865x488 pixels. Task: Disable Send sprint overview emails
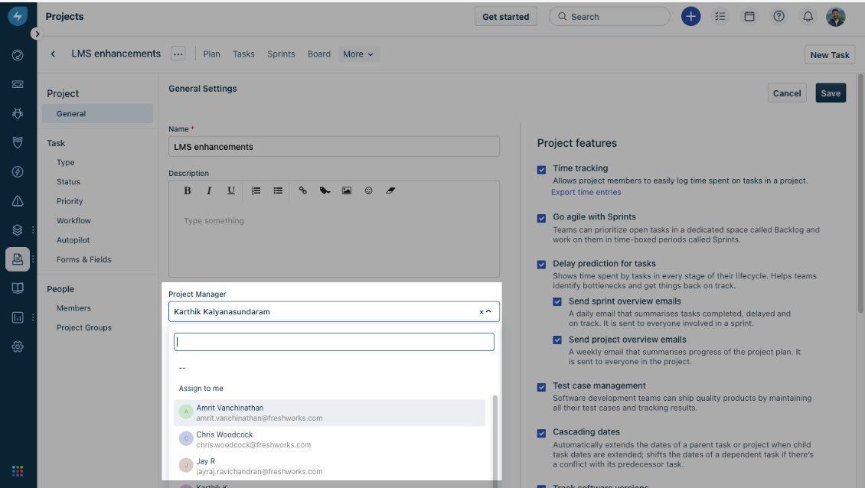tap(557, 302)
